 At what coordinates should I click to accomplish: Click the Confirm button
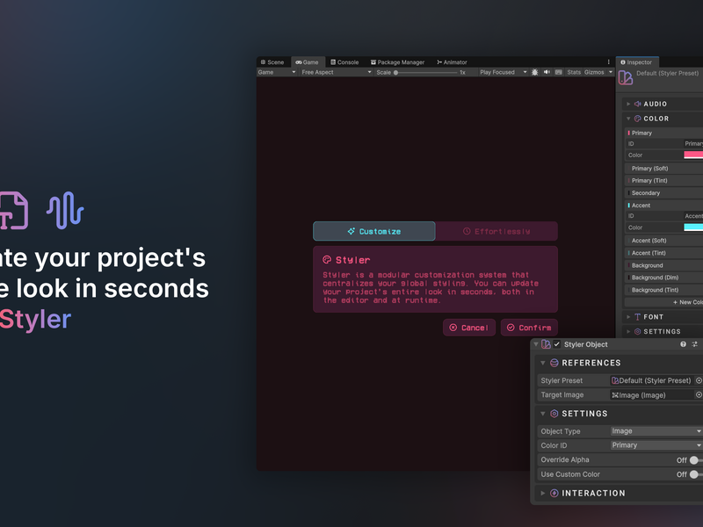529,328
